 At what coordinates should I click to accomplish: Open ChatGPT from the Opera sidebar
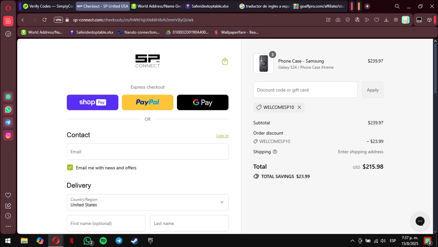click(x=8, y=97)
